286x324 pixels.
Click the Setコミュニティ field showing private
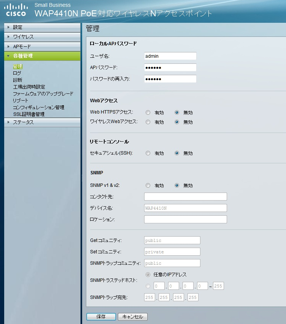click(x=172, y=252)
